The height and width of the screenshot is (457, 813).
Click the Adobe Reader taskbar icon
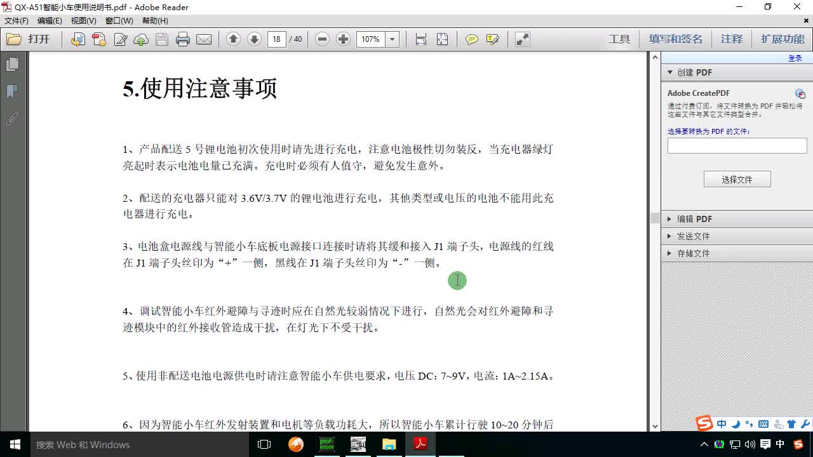(x=420, y=444)
